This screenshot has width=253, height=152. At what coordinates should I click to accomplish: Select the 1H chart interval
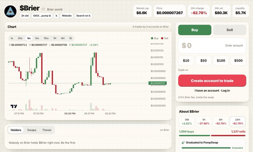coord(55,38)
